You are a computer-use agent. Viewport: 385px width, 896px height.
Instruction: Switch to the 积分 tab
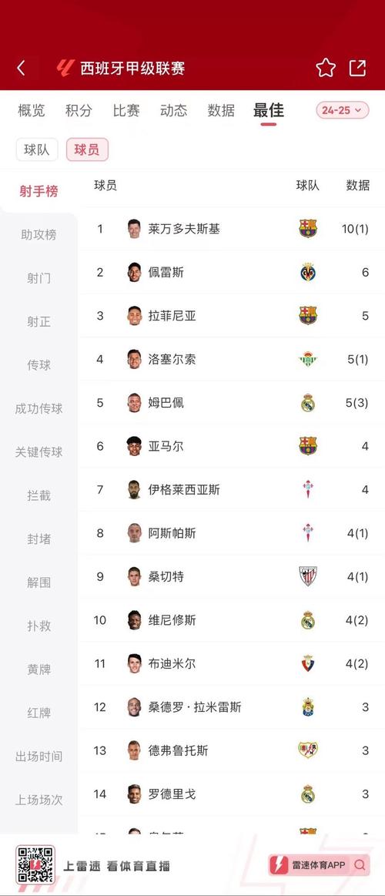(x=79, y=110)
